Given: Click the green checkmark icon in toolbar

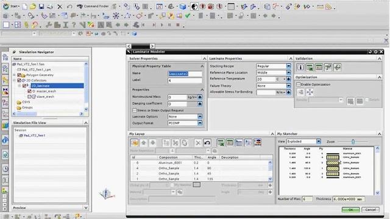Looking at the screenshot, I should 188,16.
